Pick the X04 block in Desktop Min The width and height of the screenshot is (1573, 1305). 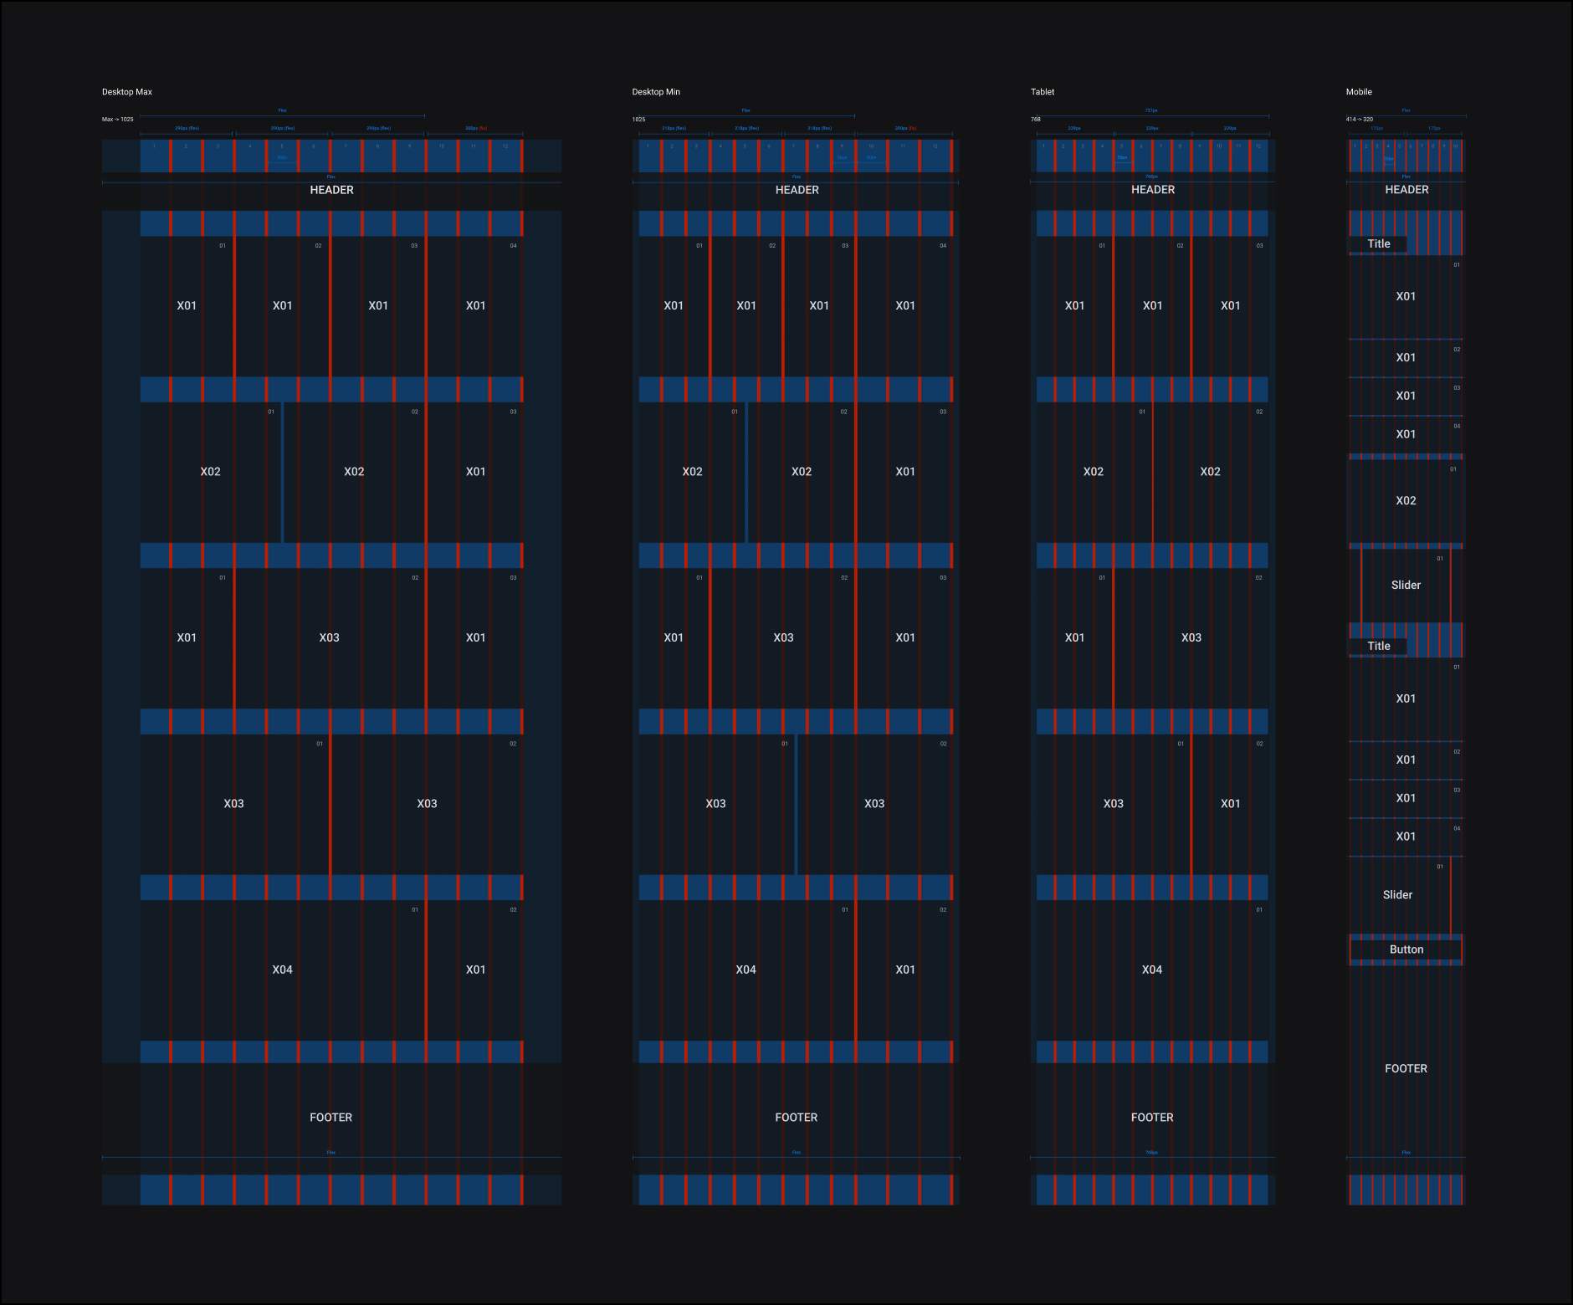point(746,970)
